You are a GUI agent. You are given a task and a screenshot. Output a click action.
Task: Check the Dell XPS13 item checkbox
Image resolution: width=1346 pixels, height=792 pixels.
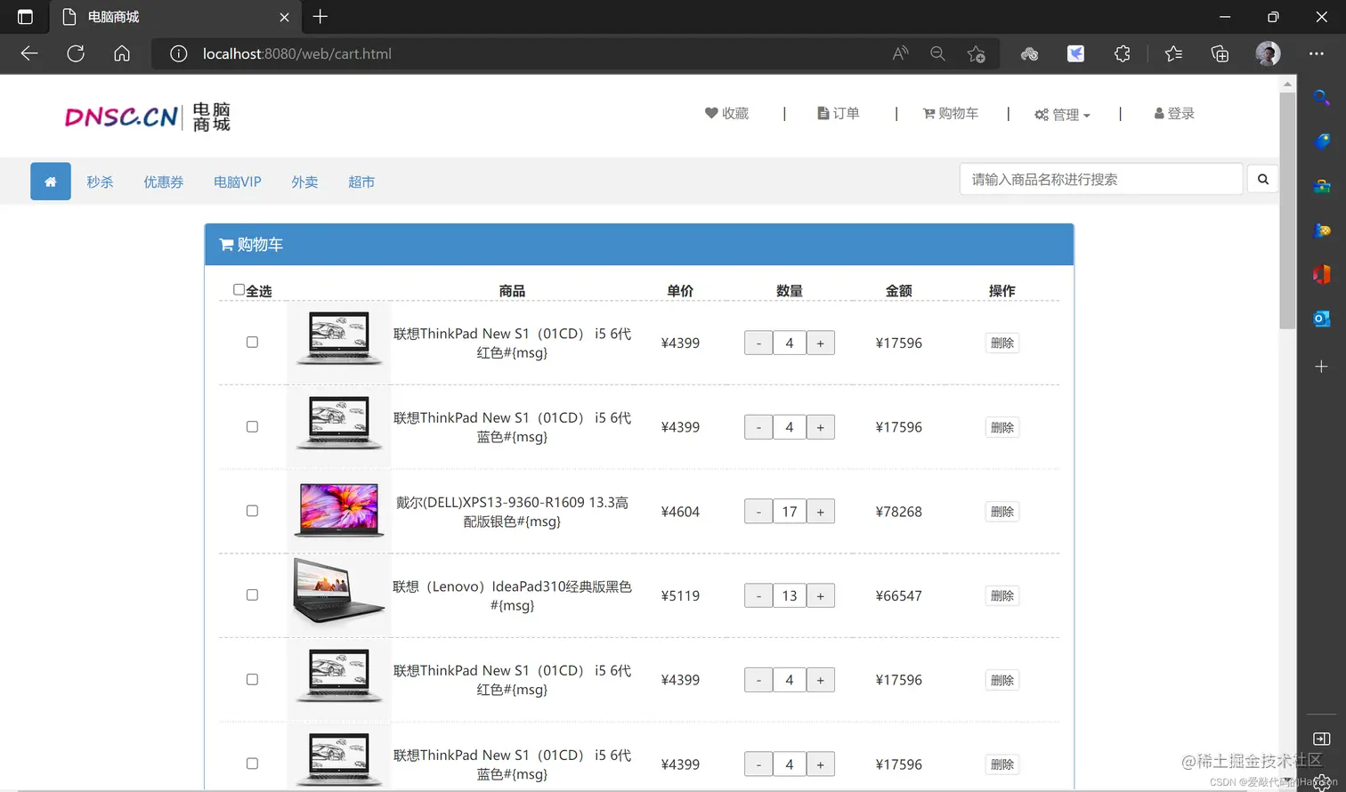click(252, 511)
